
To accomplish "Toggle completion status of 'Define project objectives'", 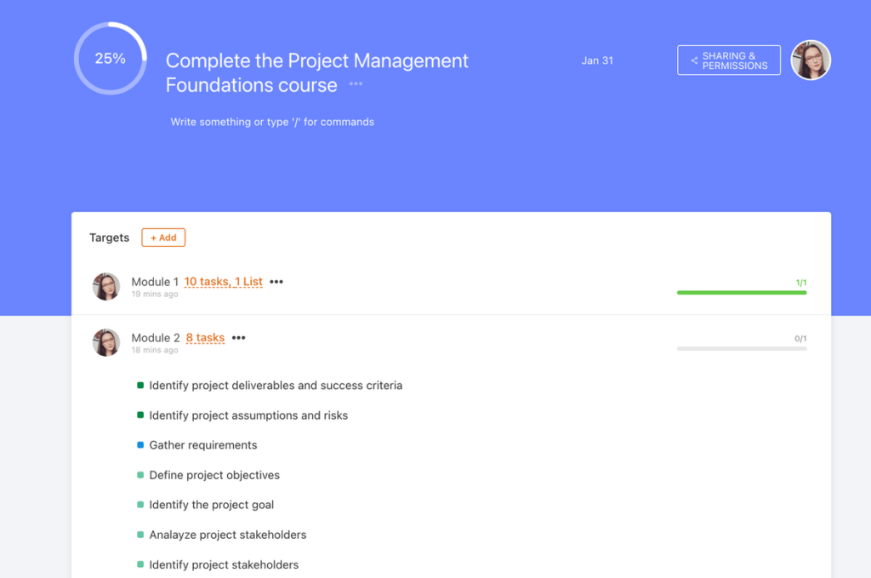I will point(141,474).
